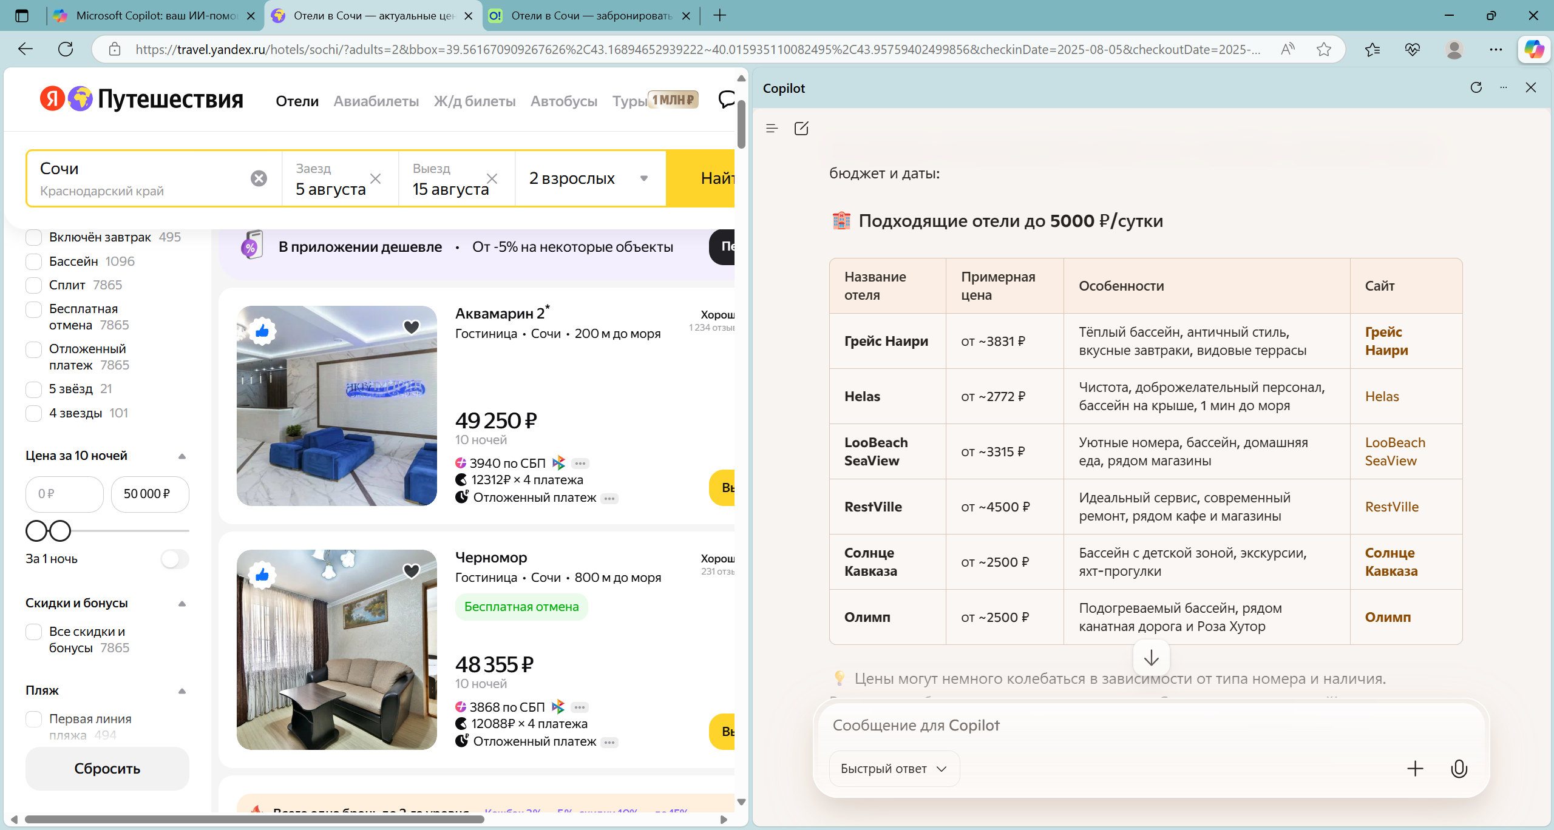The width and height of the screenshot is (1554, 830).
Task: Start a new Copilot chat icon
Action: [x=801, y=128]
